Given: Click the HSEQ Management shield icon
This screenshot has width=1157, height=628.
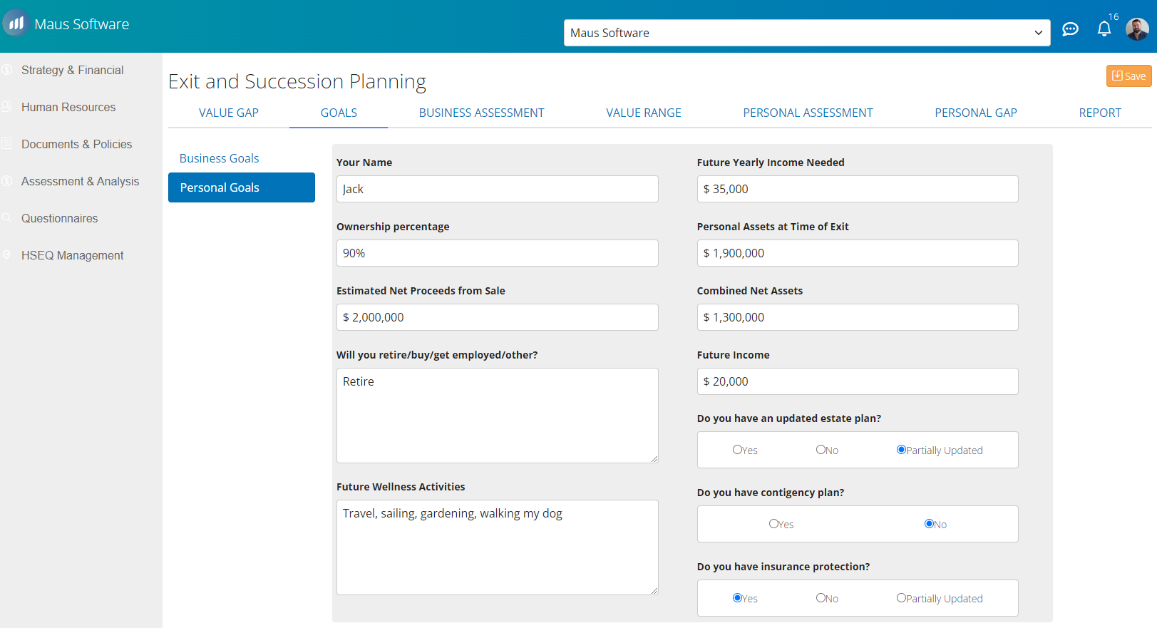Looking at the screenshot, I should 7,255.
